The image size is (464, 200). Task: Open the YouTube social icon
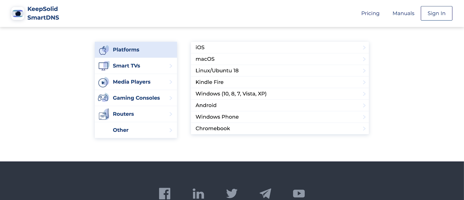pos(299,193)
